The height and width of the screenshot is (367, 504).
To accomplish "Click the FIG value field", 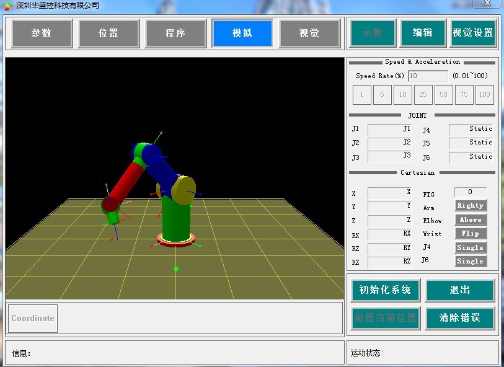I will coord(470,192).
